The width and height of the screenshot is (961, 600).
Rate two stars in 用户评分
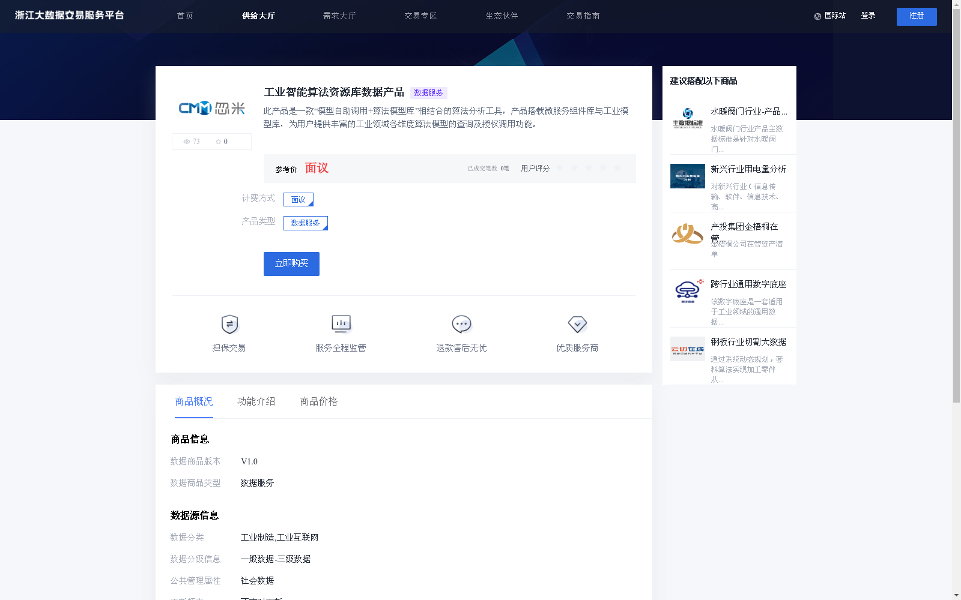tap(574, 168)
